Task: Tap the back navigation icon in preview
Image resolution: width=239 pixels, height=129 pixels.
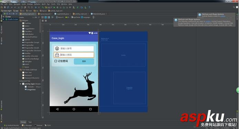Action: pyautogui.click(x=57, y=109)
